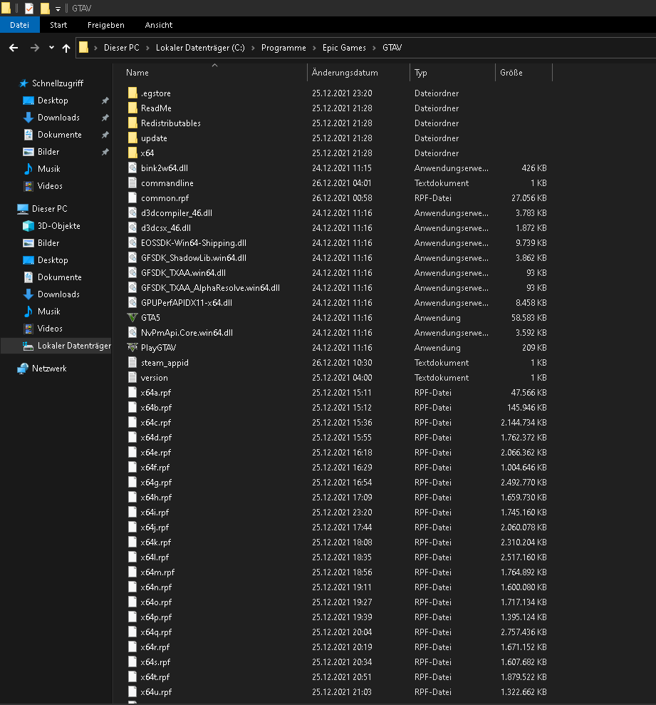Screen dimensions: 656x705
Task: Click the up arrow to go to Epic Games
Action: 66,48
